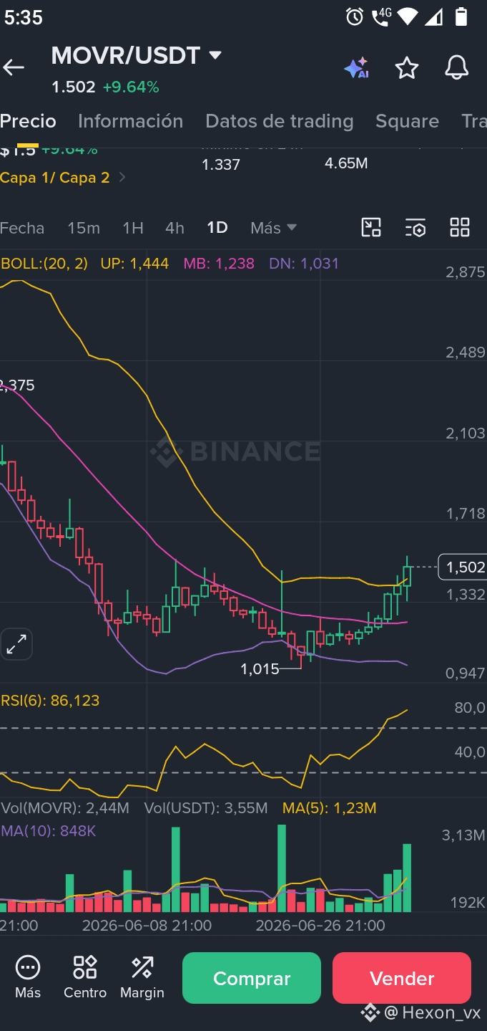
Task: Select the 1H chart interval
Action: tap(133, 228)
